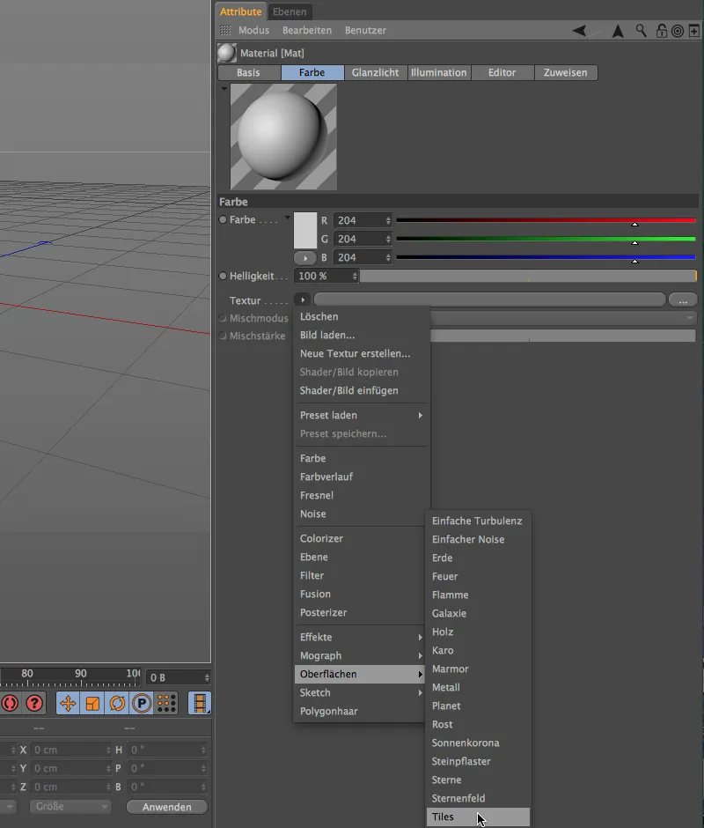This screenshot has width=704, height=828.
Task: Toggle the circle next to Mischmodus
Action: coord(223,318)
